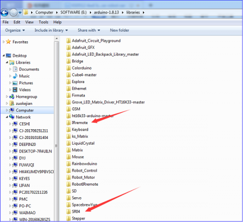Screen dimensions: 243x222
Task: Click the Pictures library icon
Action: pyautogui.click(x=15, y=83)
